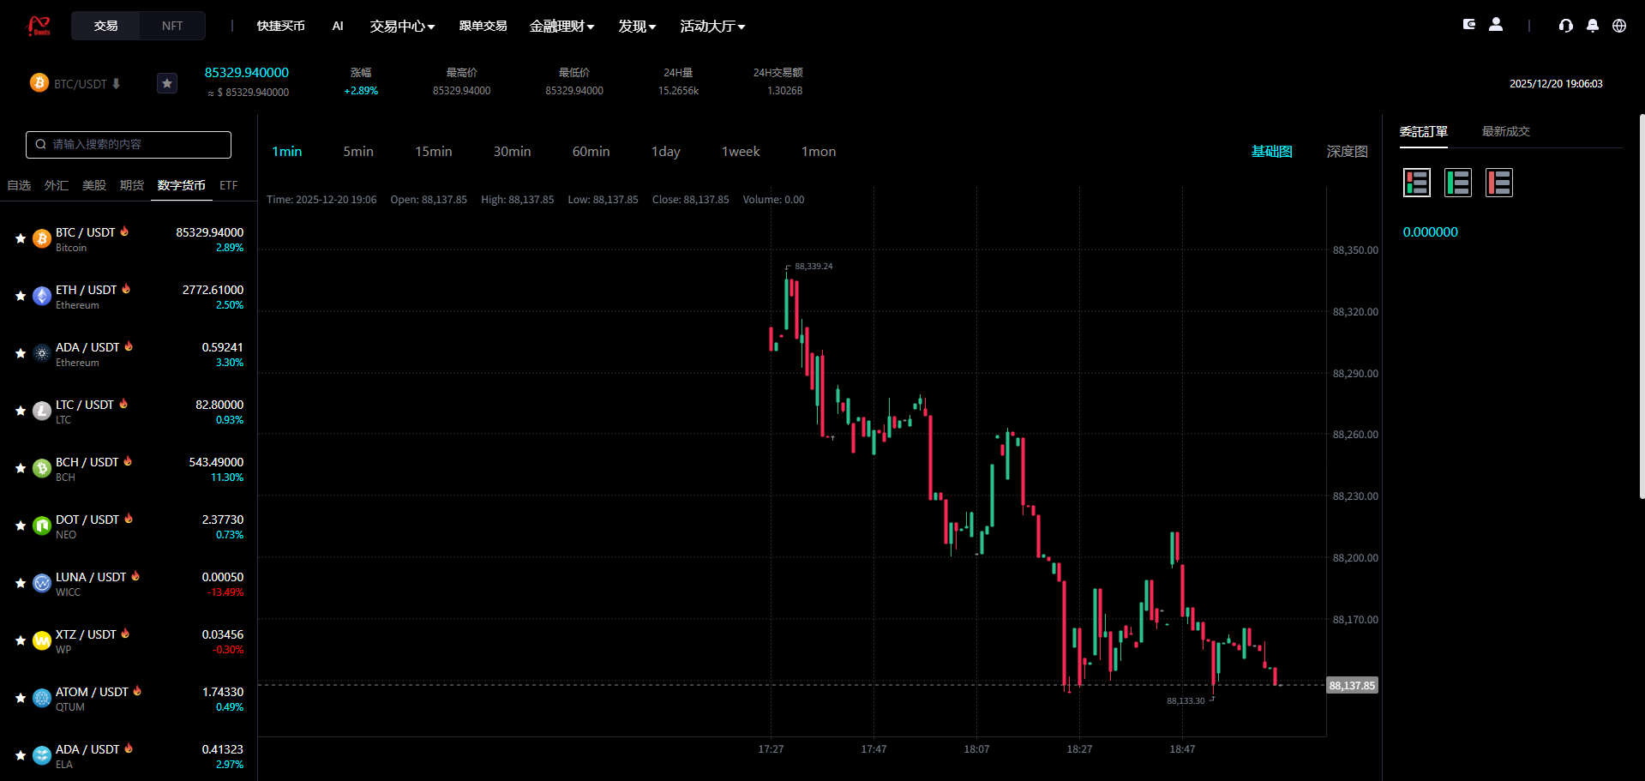Switch to the 最新成交 tab
Viewport: 1645px width, 781px height.
(x=1506, y=130)
